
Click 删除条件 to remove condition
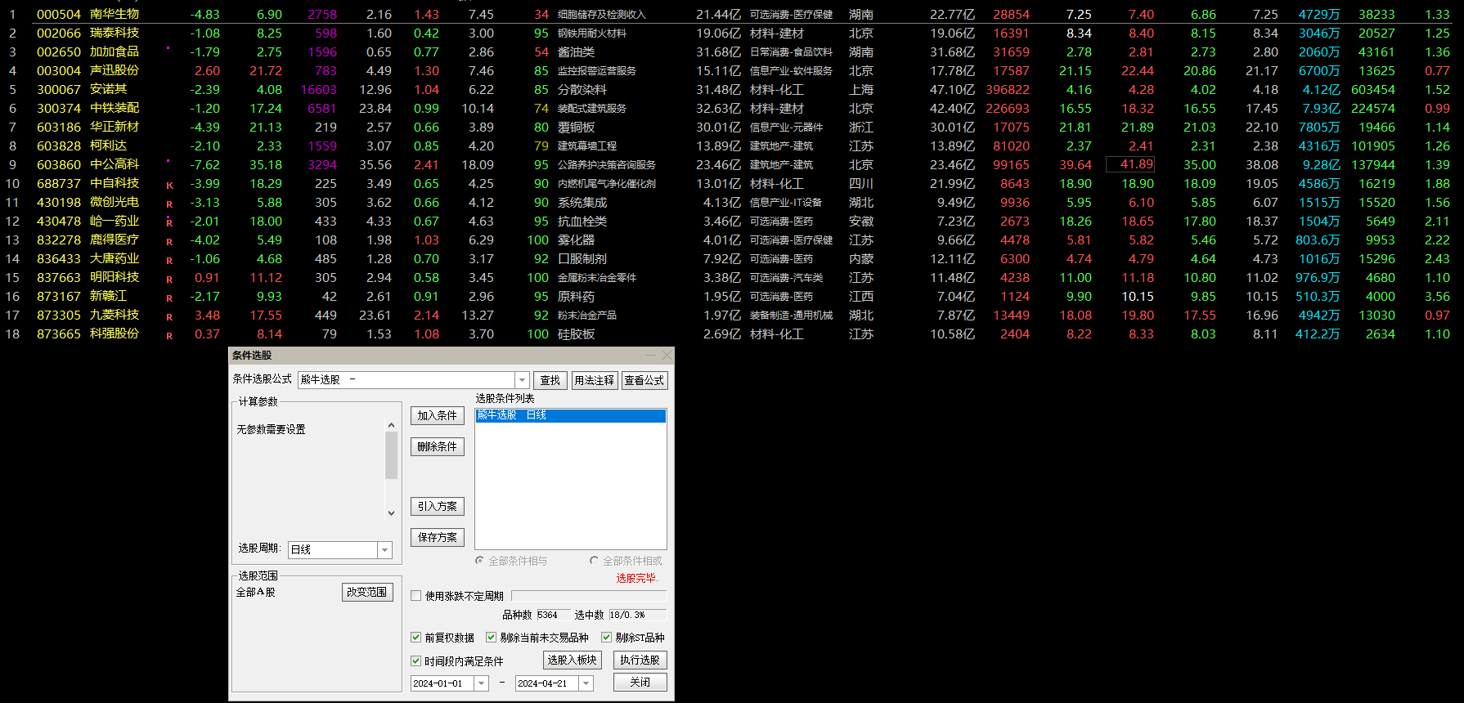click(x=438, y=446)
